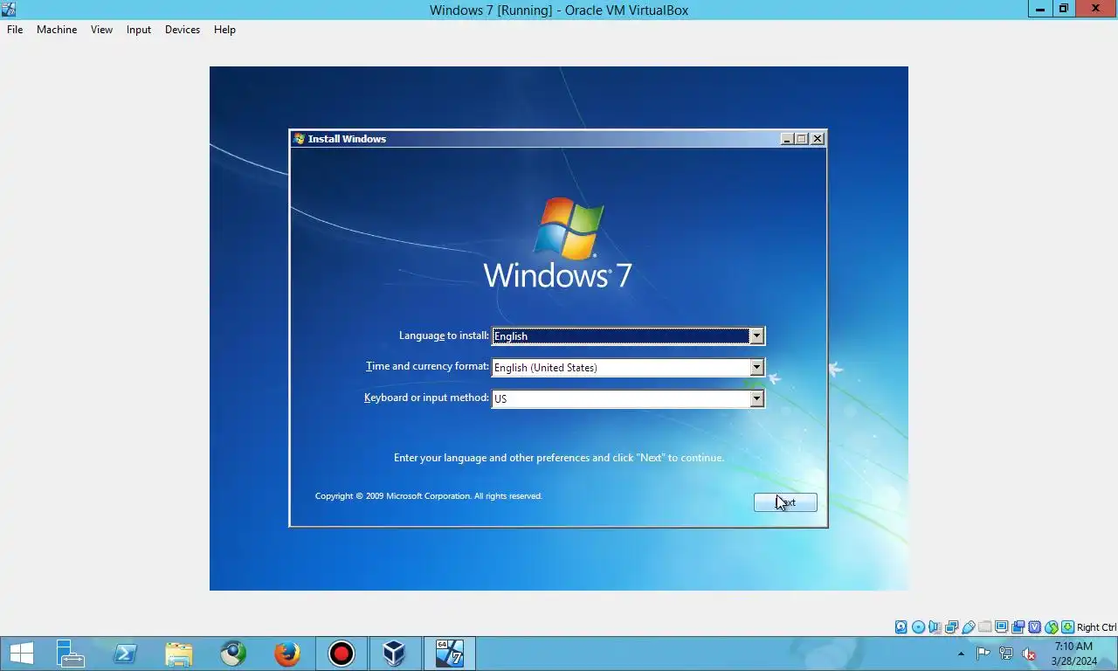Screen dimensions: 1118x671
Task: Open the Machine menu
Action: pyautogui.click(x=57, y=29)
